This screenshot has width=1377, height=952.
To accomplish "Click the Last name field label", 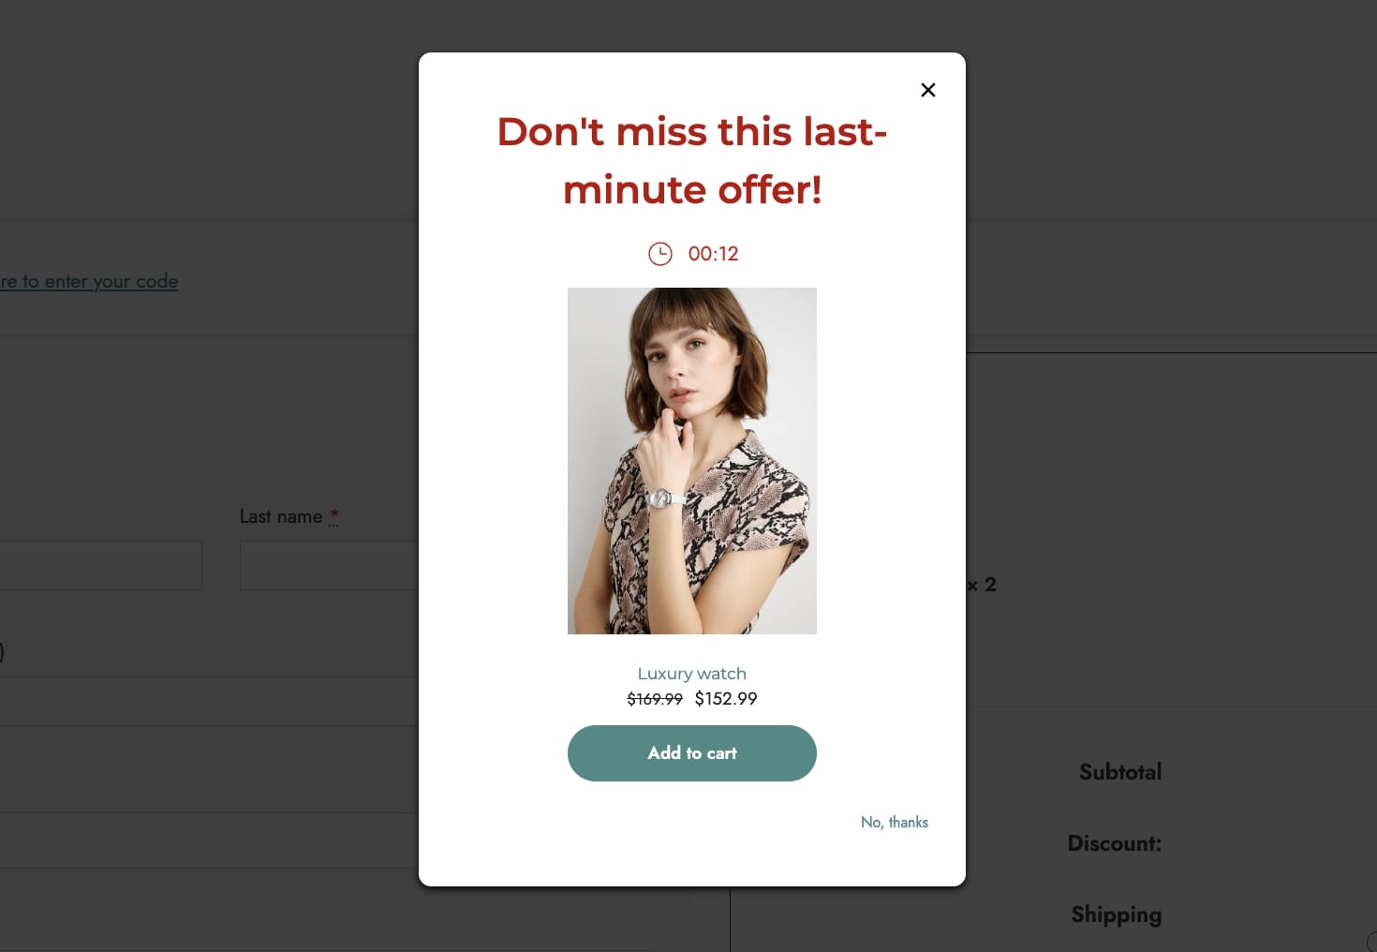I will coord(281,516).
